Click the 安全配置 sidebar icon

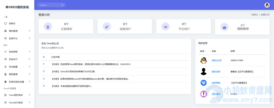click(x=5, y=67)
